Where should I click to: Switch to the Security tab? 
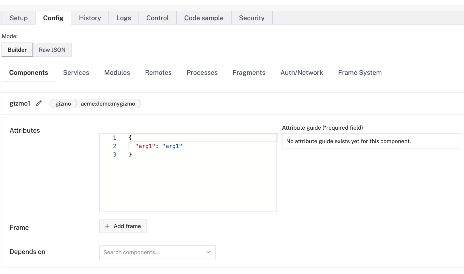(x=252, y=18)
